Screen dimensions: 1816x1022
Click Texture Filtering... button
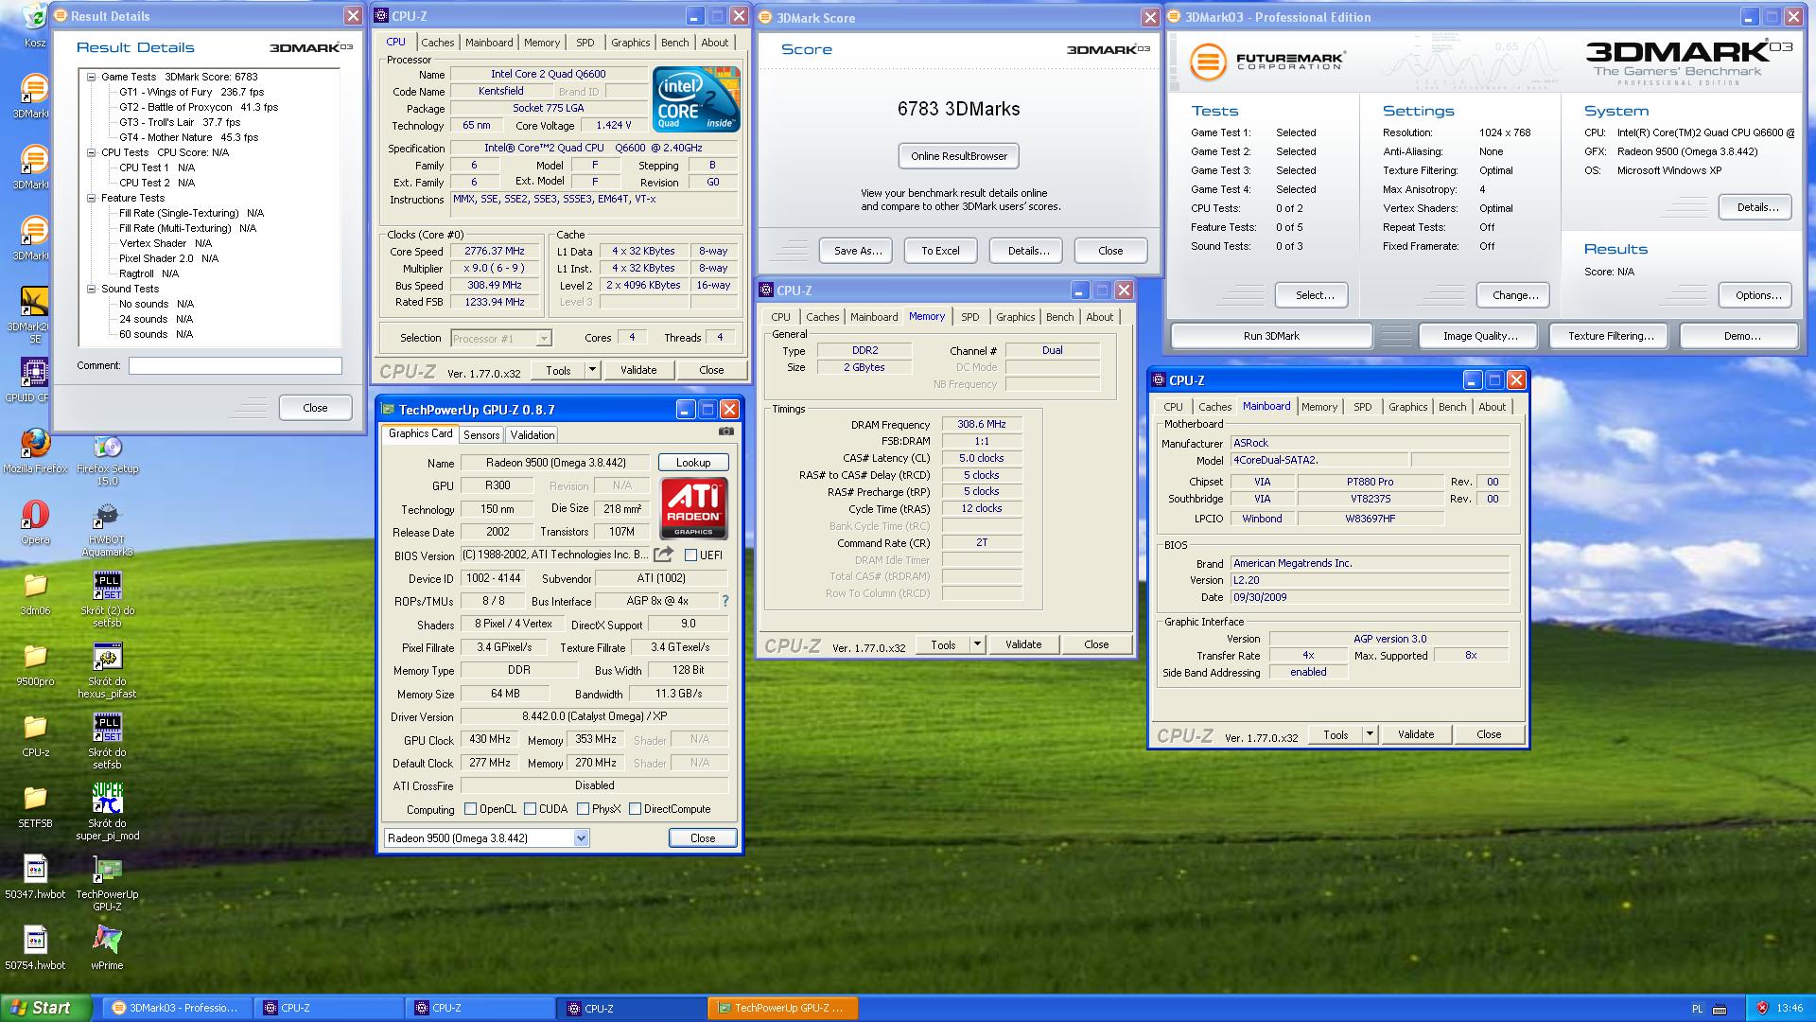coord(1611,336)
